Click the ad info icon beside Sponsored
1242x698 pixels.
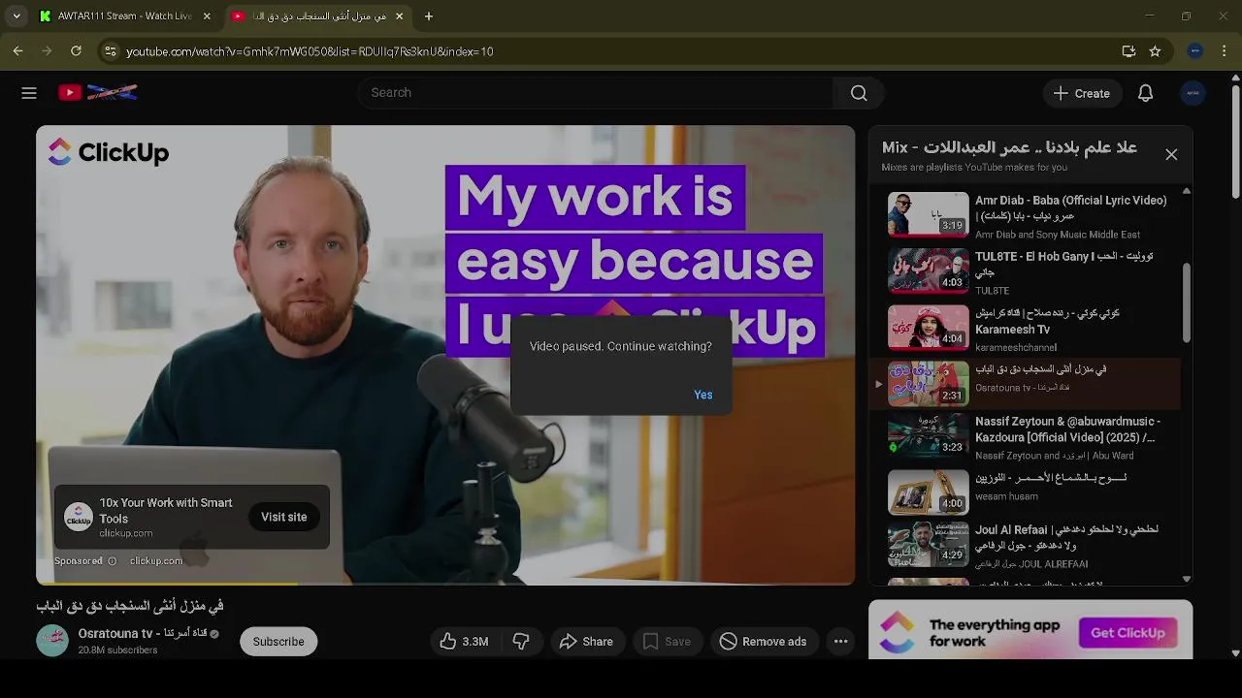pos(113,560)
